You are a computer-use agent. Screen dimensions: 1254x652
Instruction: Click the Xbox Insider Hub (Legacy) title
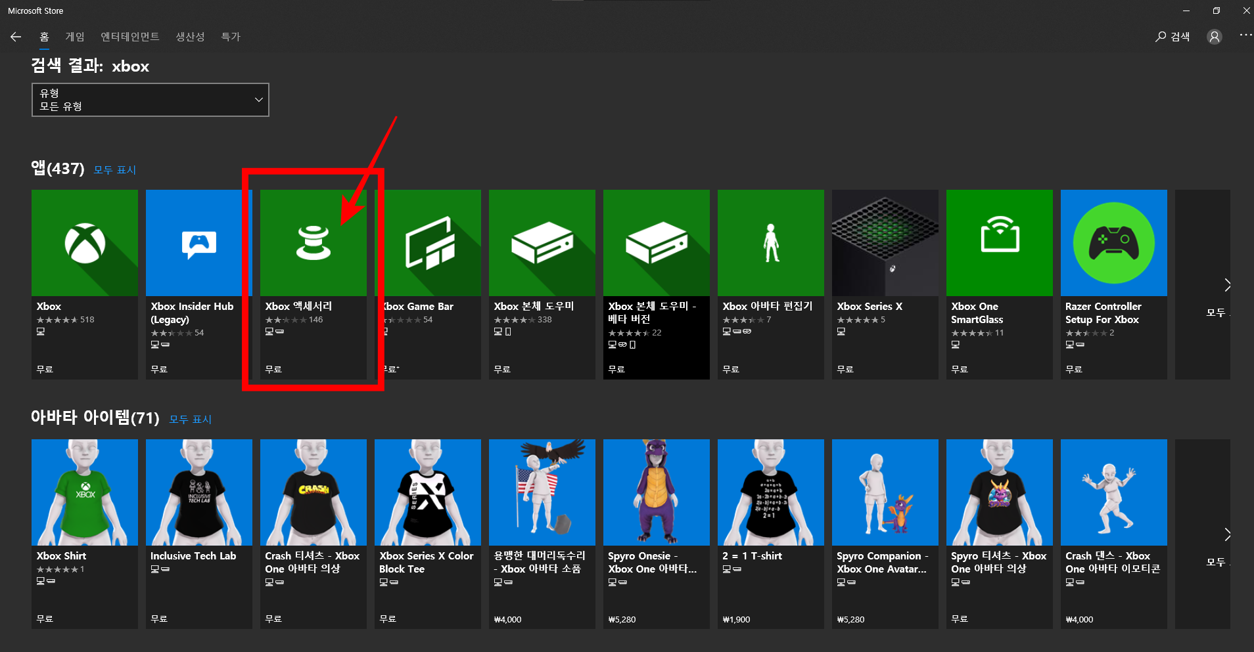(192, 313)
